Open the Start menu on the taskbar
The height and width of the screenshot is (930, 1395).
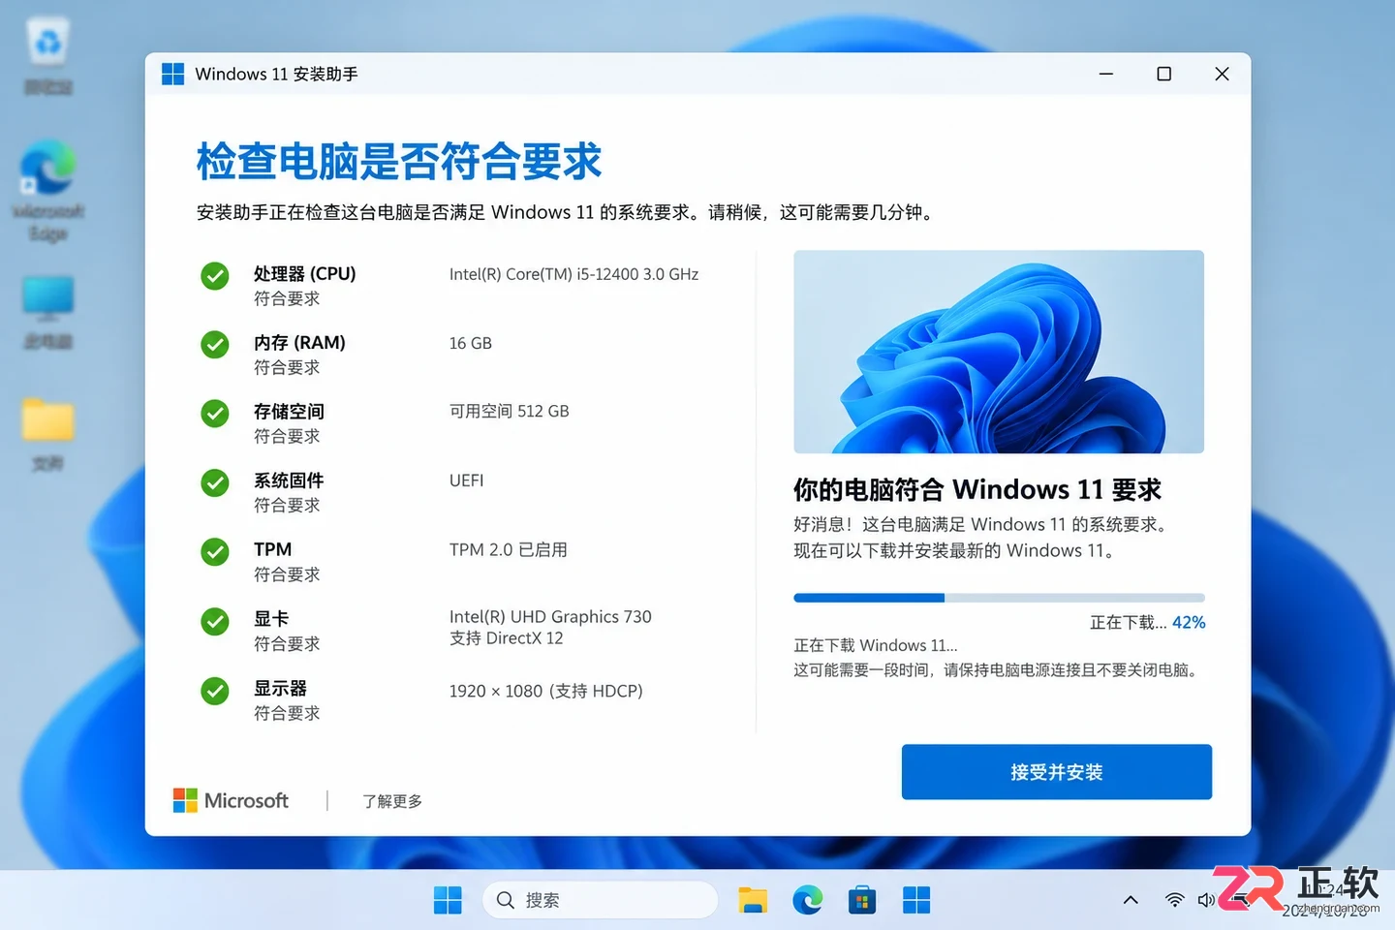[448, 900]
